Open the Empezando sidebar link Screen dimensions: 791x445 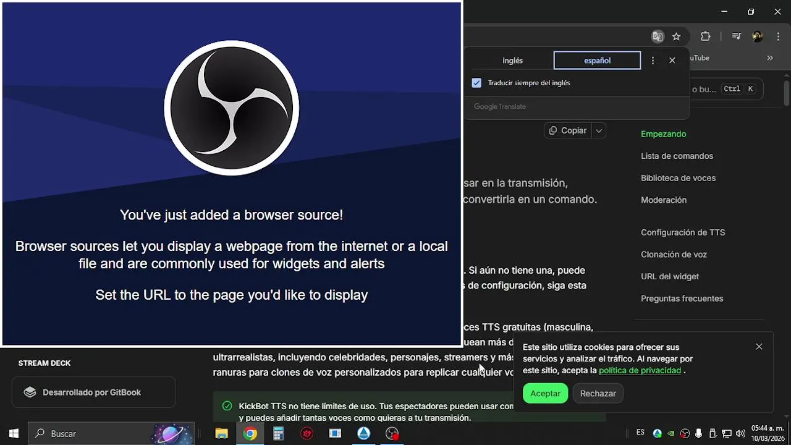(664, 134)
